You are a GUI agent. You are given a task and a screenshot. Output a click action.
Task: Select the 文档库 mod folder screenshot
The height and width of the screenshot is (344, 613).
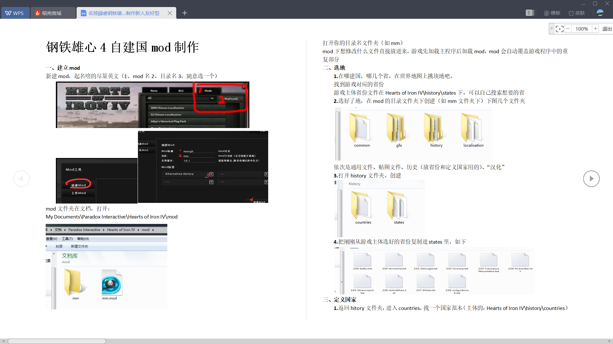click(x=106, y=267)
